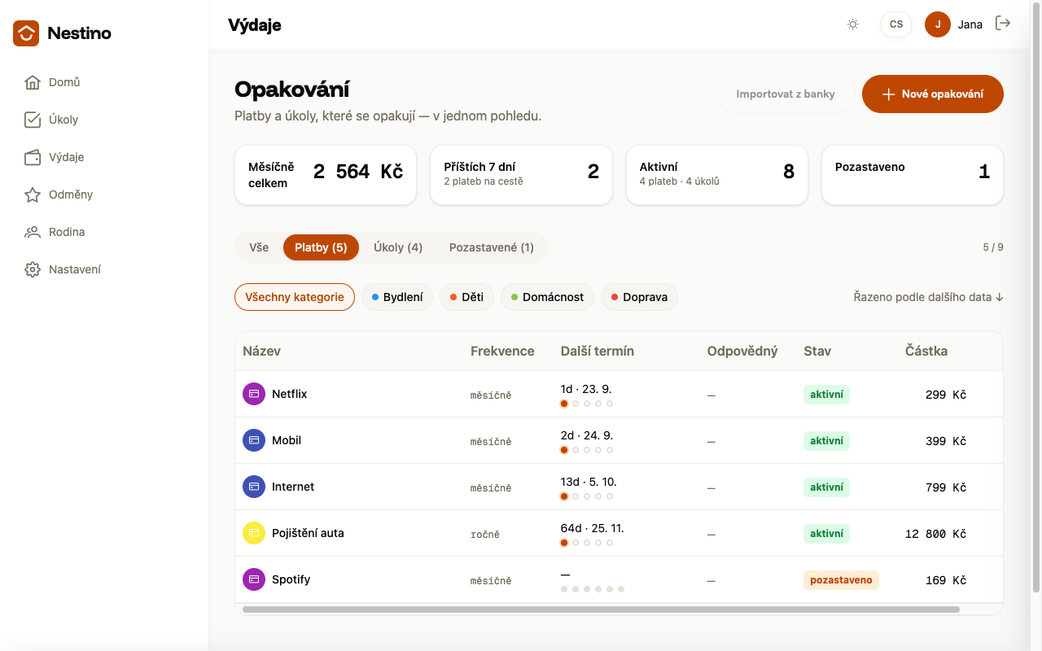The image size is (1042, 651).
Task: Filter by Bydlení category chip
Action: click(397, 297)
